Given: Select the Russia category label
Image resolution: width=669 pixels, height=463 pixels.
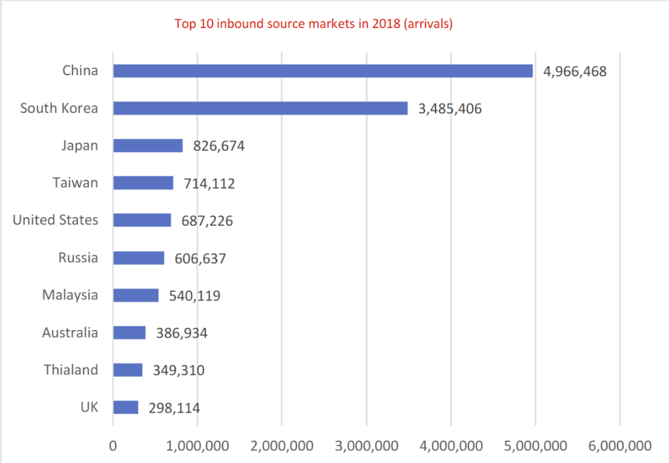Looking at the screenshot, I should click(x=78, y=258).
